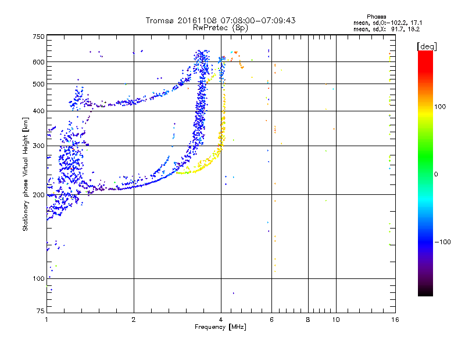Click the x-axis tick label "2"
This screenshot has height=348, width=465.
(134, 320)
